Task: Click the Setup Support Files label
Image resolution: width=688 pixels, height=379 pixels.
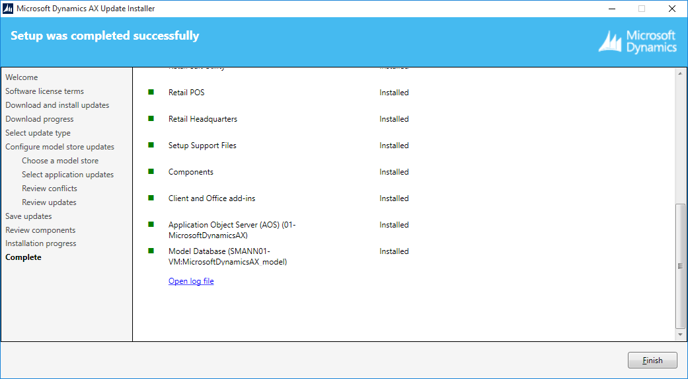Action: [202, 146]
